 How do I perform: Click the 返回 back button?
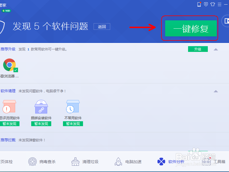[x=102, y=26]
